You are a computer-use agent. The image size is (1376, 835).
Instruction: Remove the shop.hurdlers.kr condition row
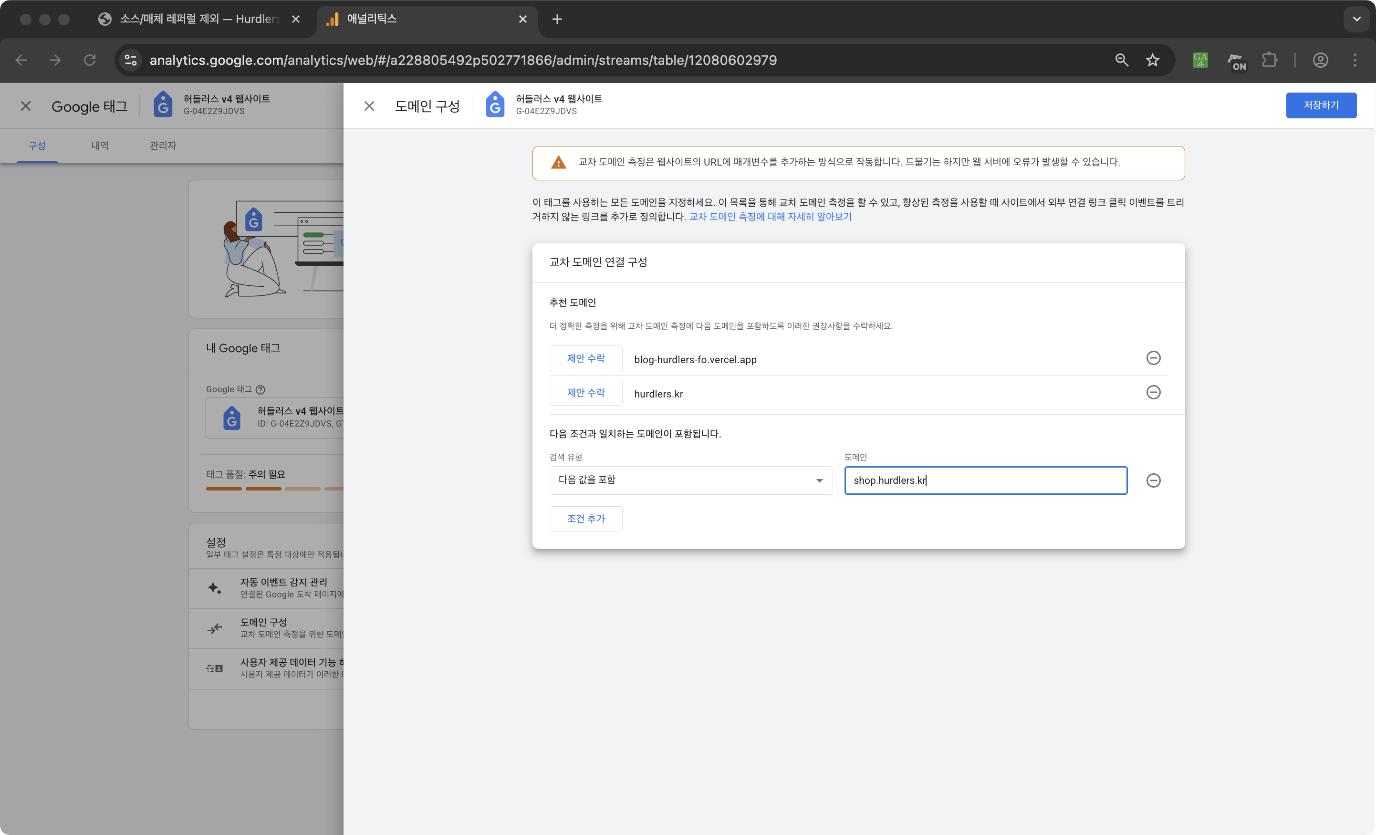(x=1153, y=480)
